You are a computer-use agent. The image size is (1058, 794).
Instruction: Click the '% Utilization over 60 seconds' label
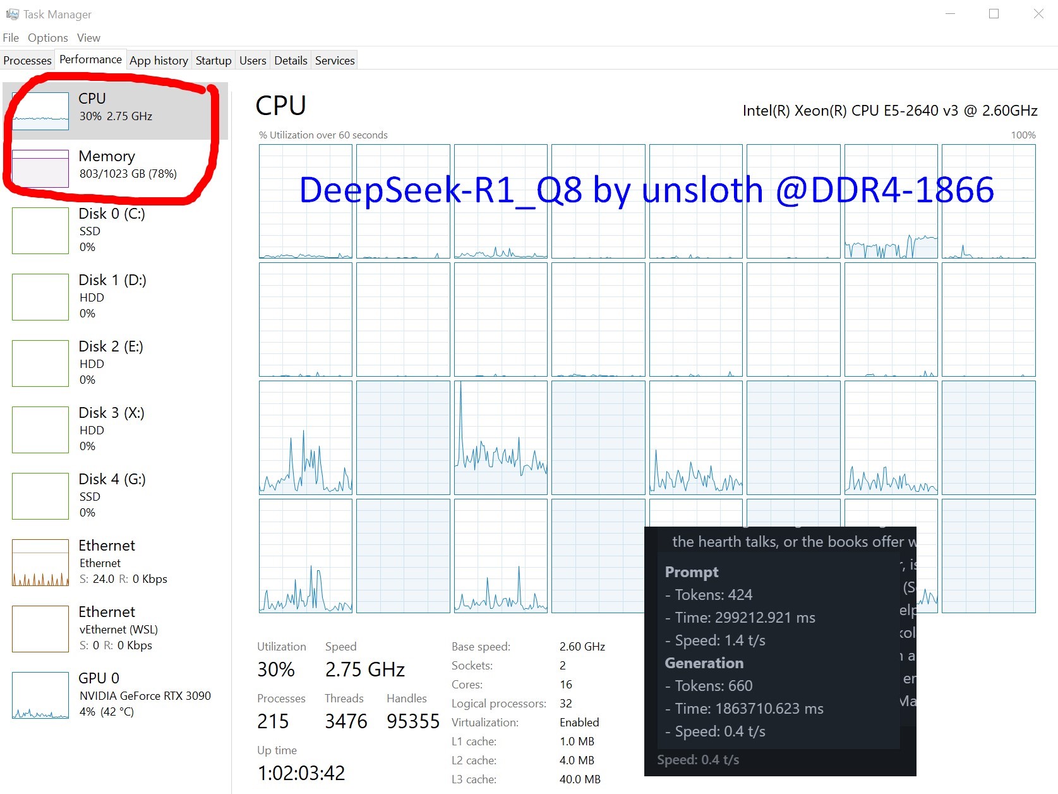point(323,135)
